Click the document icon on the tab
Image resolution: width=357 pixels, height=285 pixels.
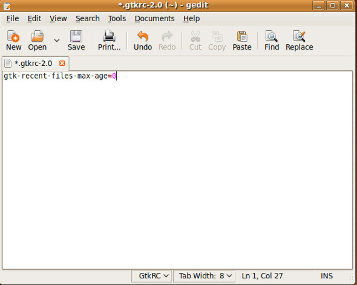(8, 64)
